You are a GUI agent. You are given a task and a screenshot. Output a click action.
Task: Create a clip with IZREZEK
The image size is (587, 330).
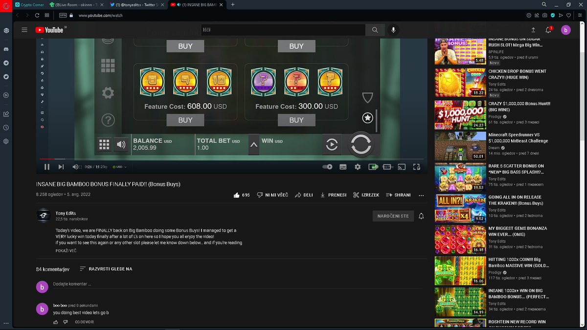(x=366, y=195)
